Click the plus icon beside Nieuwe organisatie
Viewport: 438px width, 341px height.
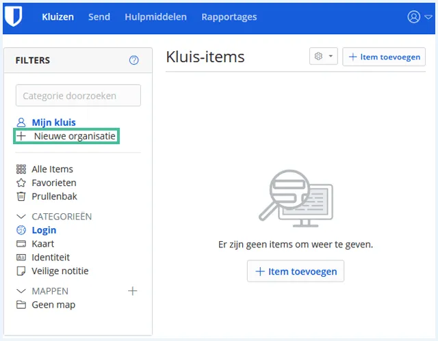click(21, 136)
